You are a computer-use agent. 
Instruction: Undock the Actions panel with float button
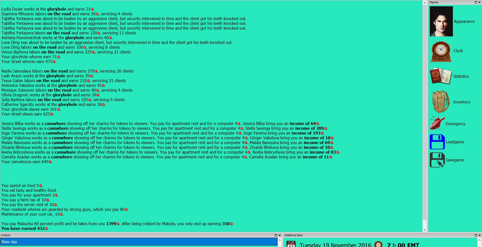coord(276,235)
